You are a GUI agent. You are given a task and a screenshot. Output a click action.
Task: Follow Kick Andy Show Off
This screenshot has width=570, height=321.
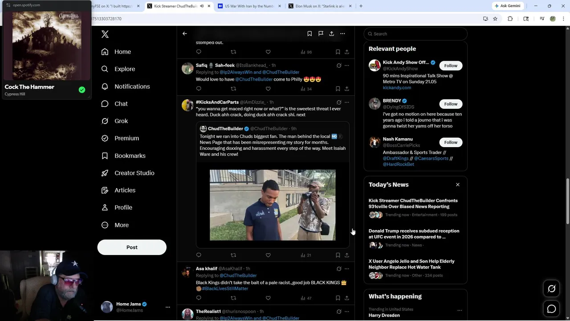click(x=451, y=66)
